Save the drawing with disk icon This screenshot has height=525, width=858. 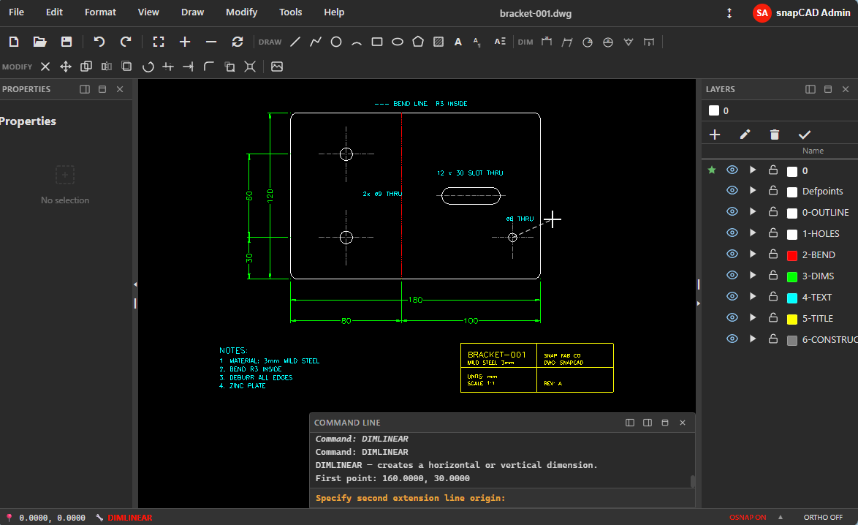click(x=67, y=42)
